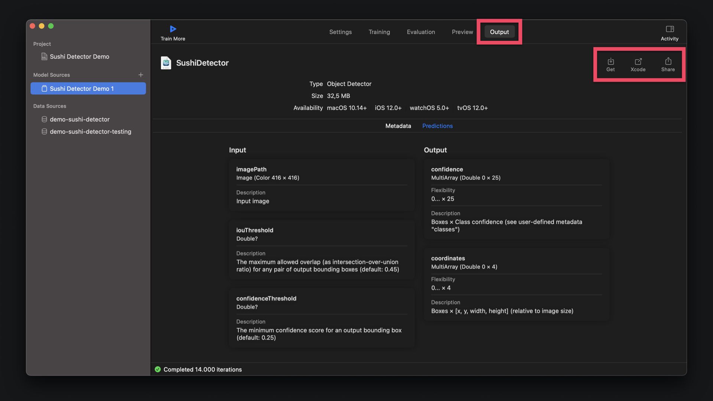Image resolution: width=713 pixels, height=401 pixels.
Task: Switch to the Metadata section
Action: click(398, 126)
